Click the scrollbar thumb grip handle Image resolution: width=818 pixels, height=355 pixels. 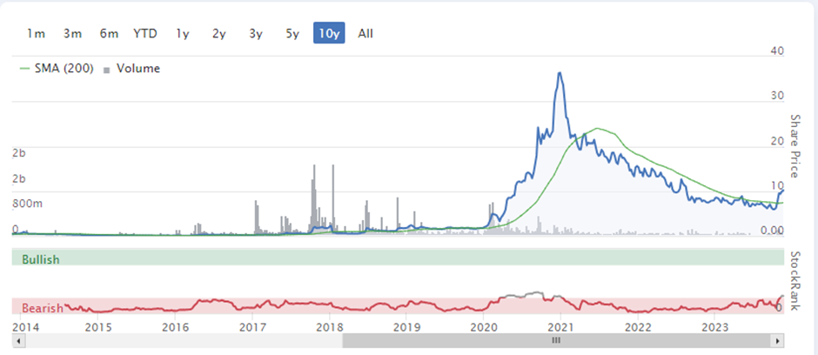pyautogui.click(x=556, y=341)
